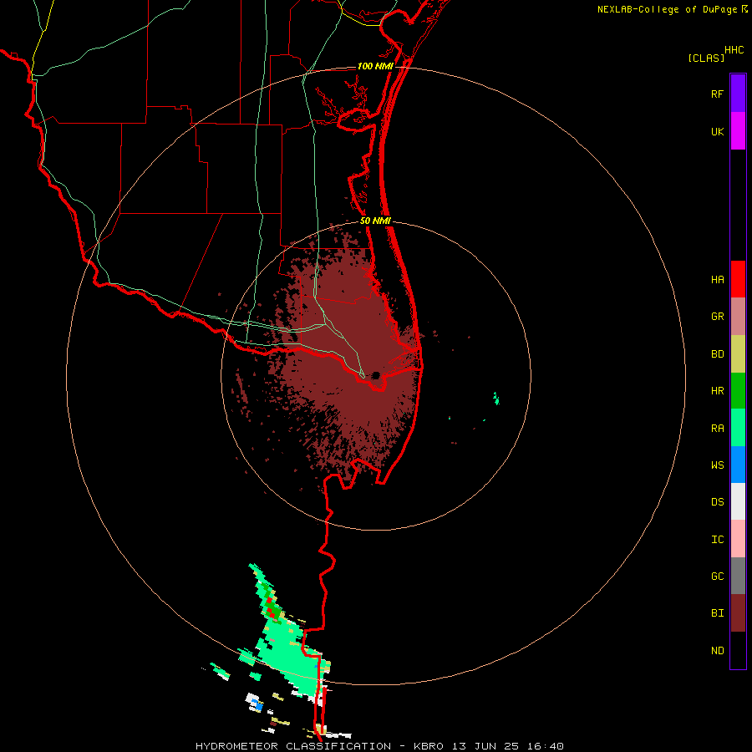
Task: Click the Hydrometeor Classification KBRO timestamp caption
Action: pos(379,746)
